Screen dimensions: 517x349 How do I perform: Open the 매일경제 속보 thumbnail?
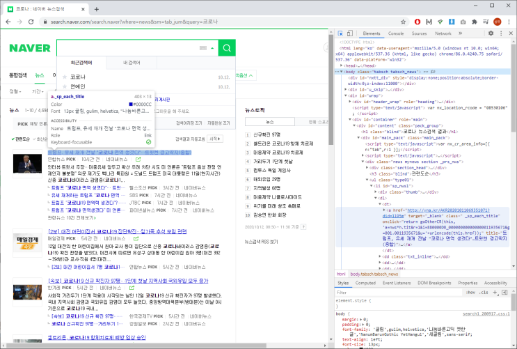click(27, 242)
